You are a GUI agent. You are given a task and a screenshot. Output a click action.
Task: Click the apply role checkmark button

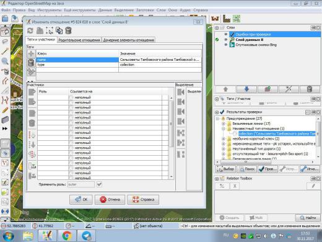99,184
